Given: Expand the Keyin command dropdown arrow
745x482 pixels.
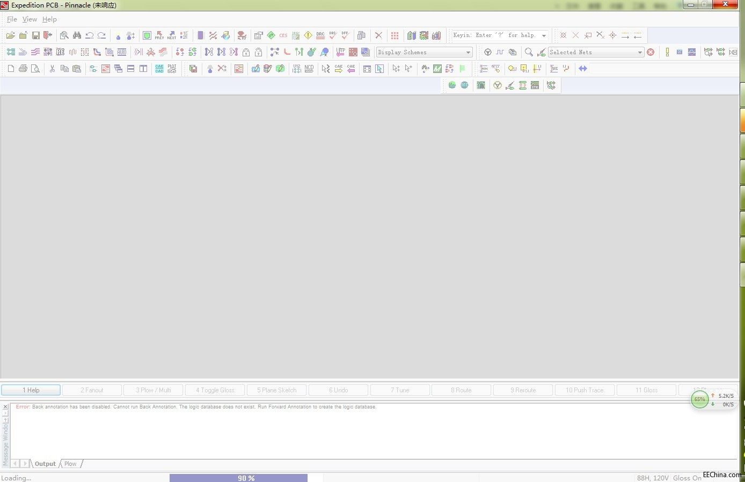Looking at the screenshot, I should tap(544, 36).
